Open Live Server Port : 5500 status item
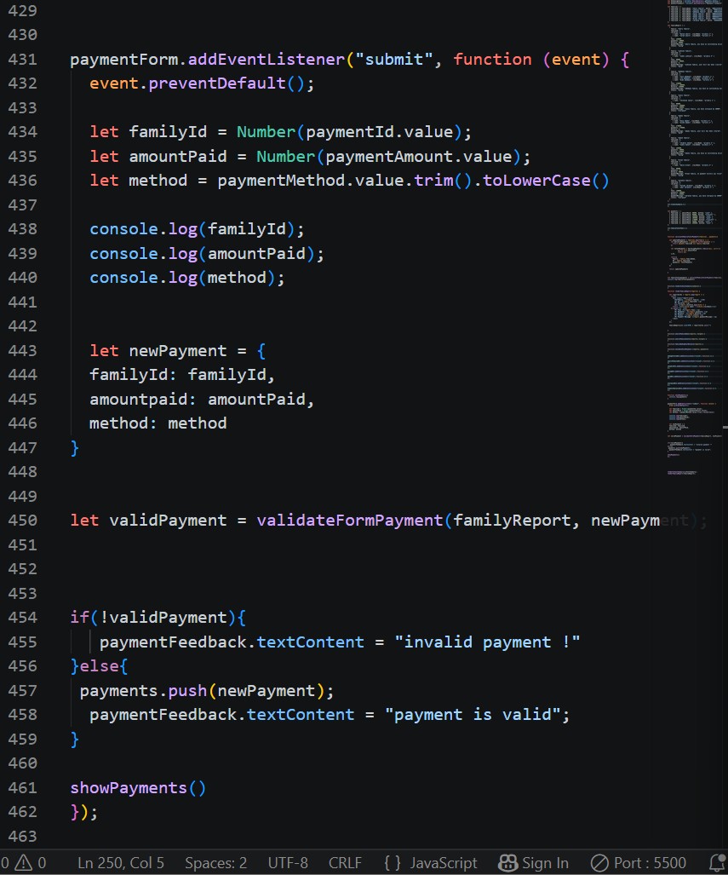The height and width of the screenshot is (875, 728). coord(639,863)
